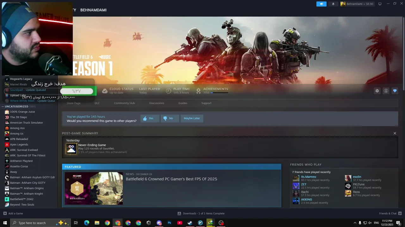Select The 39 Steps in library

[x=18, y=117]
